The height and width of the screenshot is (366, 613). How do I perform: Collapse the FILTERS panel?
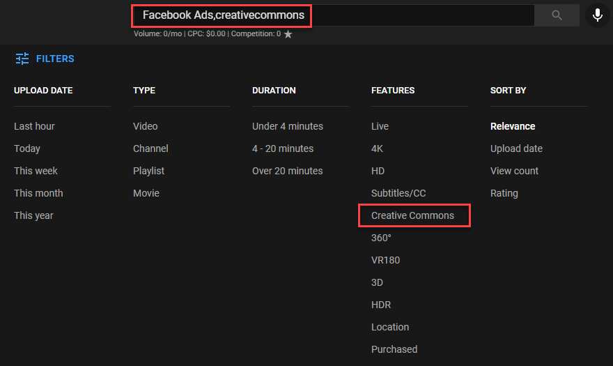coord(55,59)
